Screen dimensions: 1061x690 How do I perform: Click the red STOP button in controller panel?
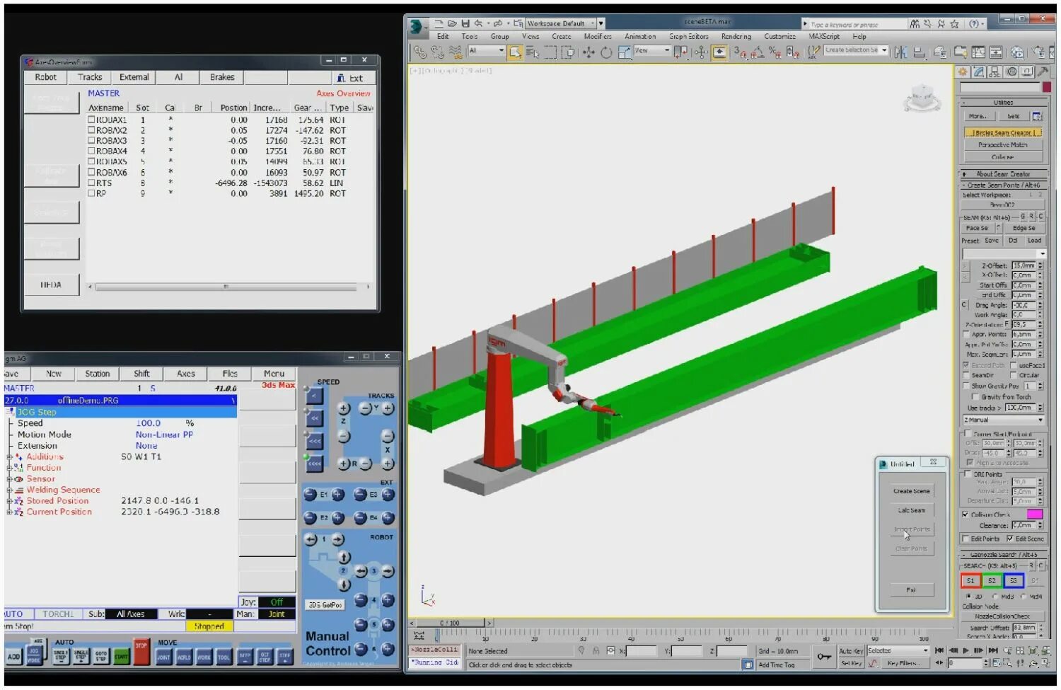pyautogui.click(x=141, y=651)
